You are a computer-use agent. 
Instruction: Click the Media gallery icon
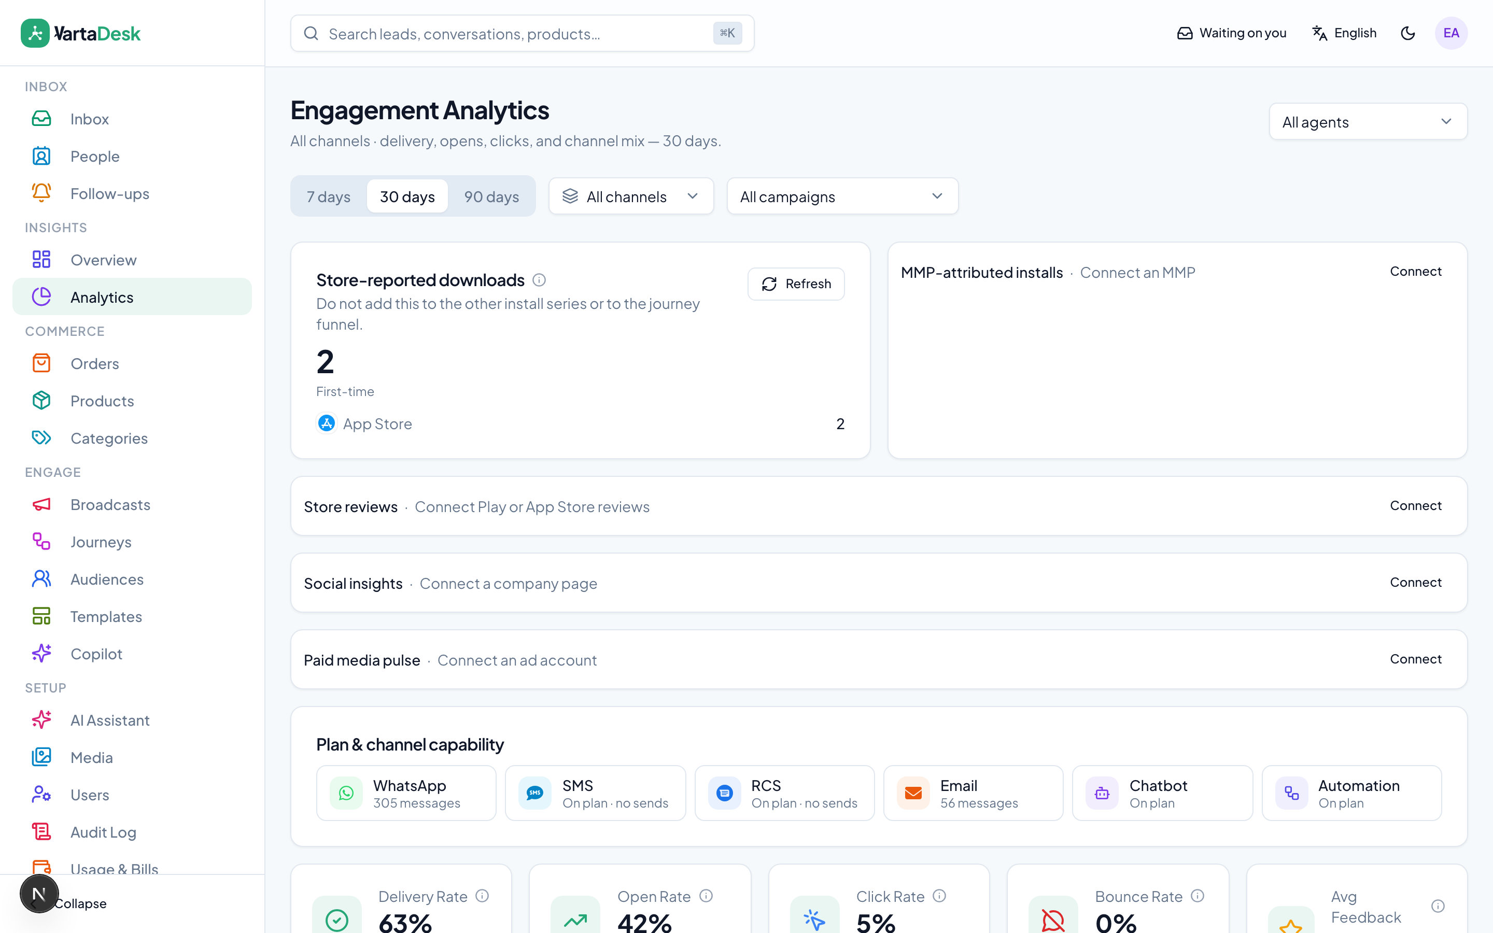pos(41,757)
